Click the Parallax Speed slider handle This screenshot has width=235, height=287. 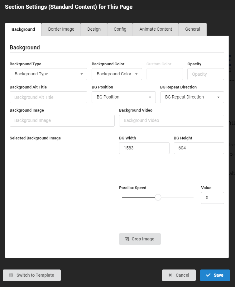158,197
